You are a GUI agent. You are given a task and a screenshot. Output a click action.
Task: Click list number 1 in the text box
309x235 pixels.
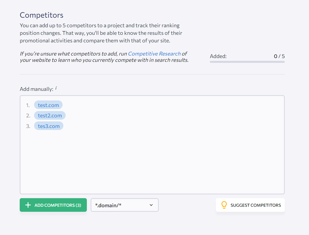(x=28, y=105)
